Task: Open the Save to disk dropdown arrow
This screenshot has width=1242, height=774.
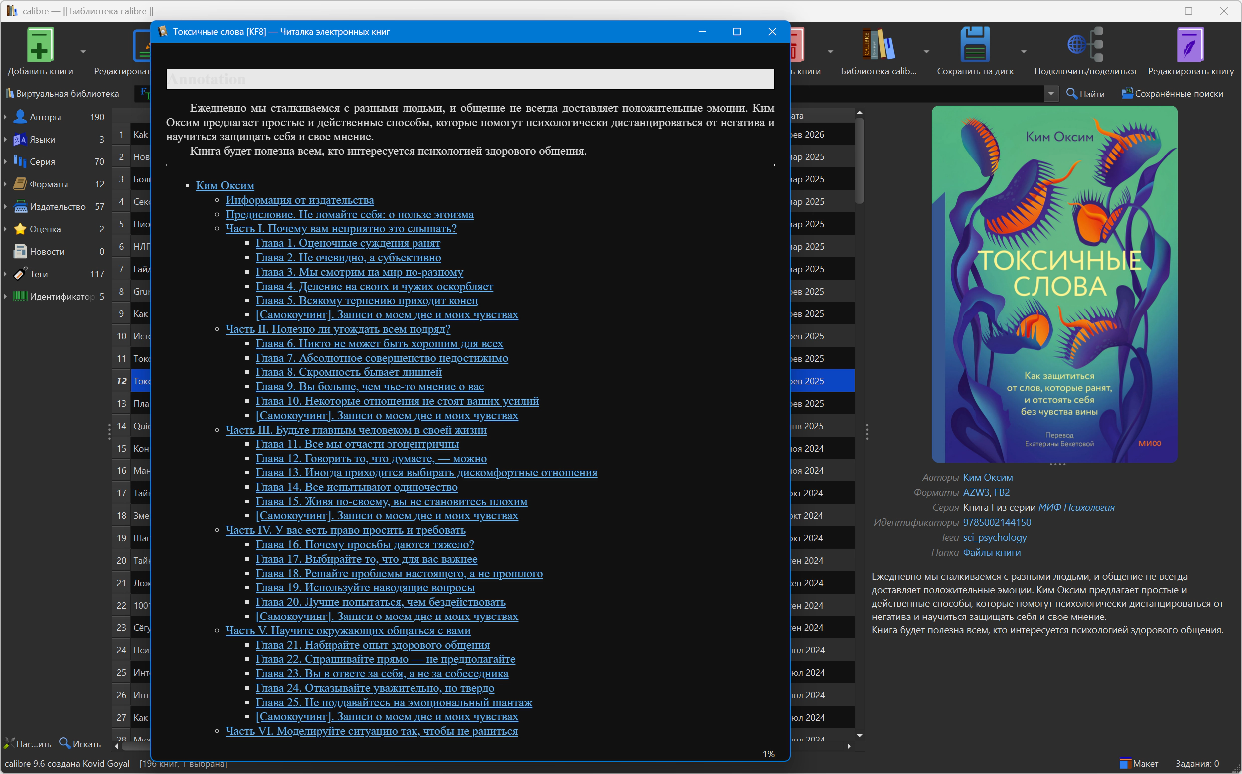Action: click(1024, 51)
